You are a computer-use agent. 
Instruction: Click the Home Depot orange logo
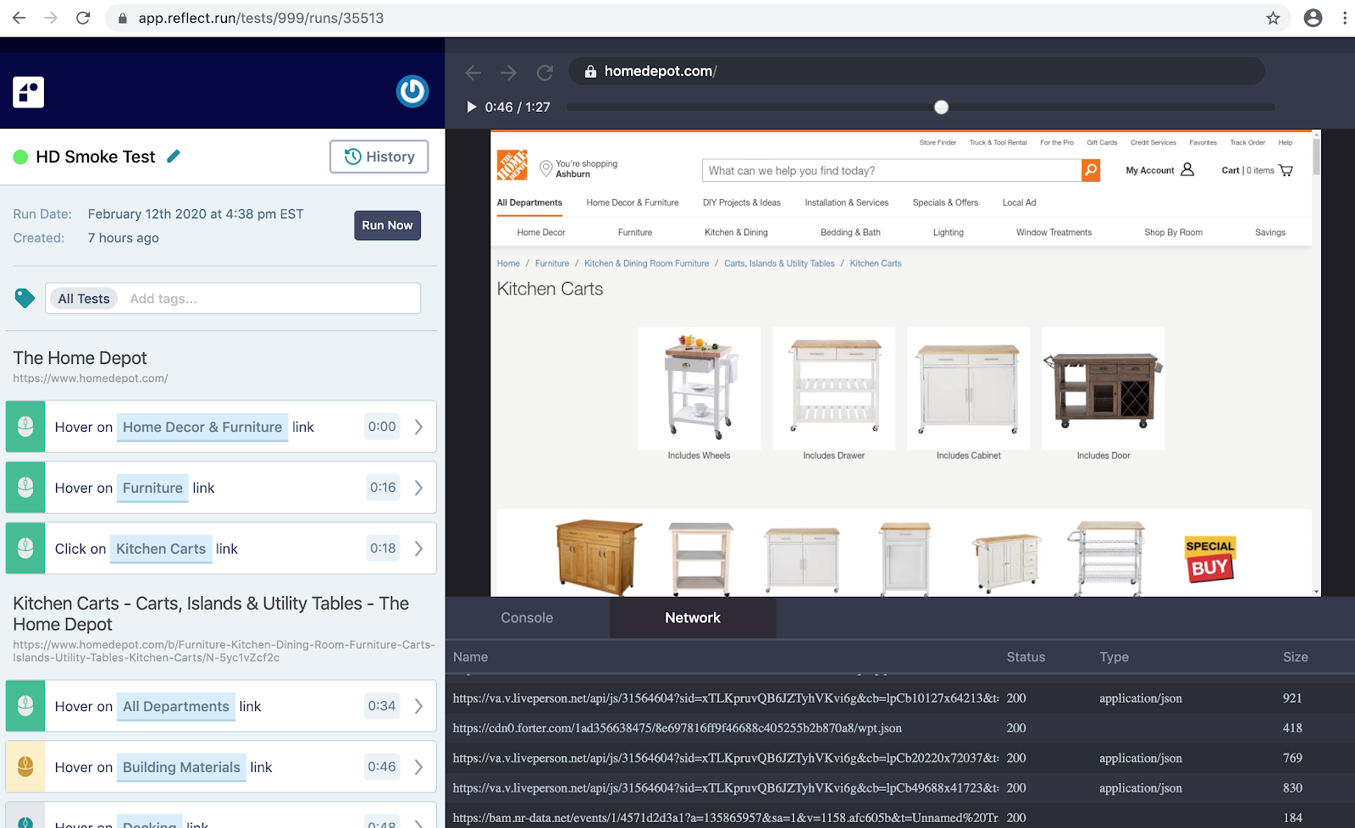tap(512, 165)
